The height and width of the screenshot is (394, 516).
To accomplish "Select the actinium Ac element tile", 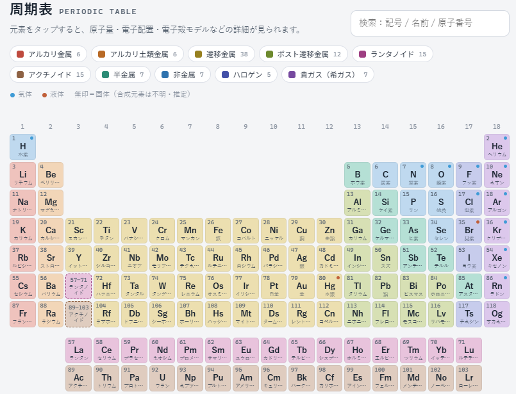I will 78,378.
